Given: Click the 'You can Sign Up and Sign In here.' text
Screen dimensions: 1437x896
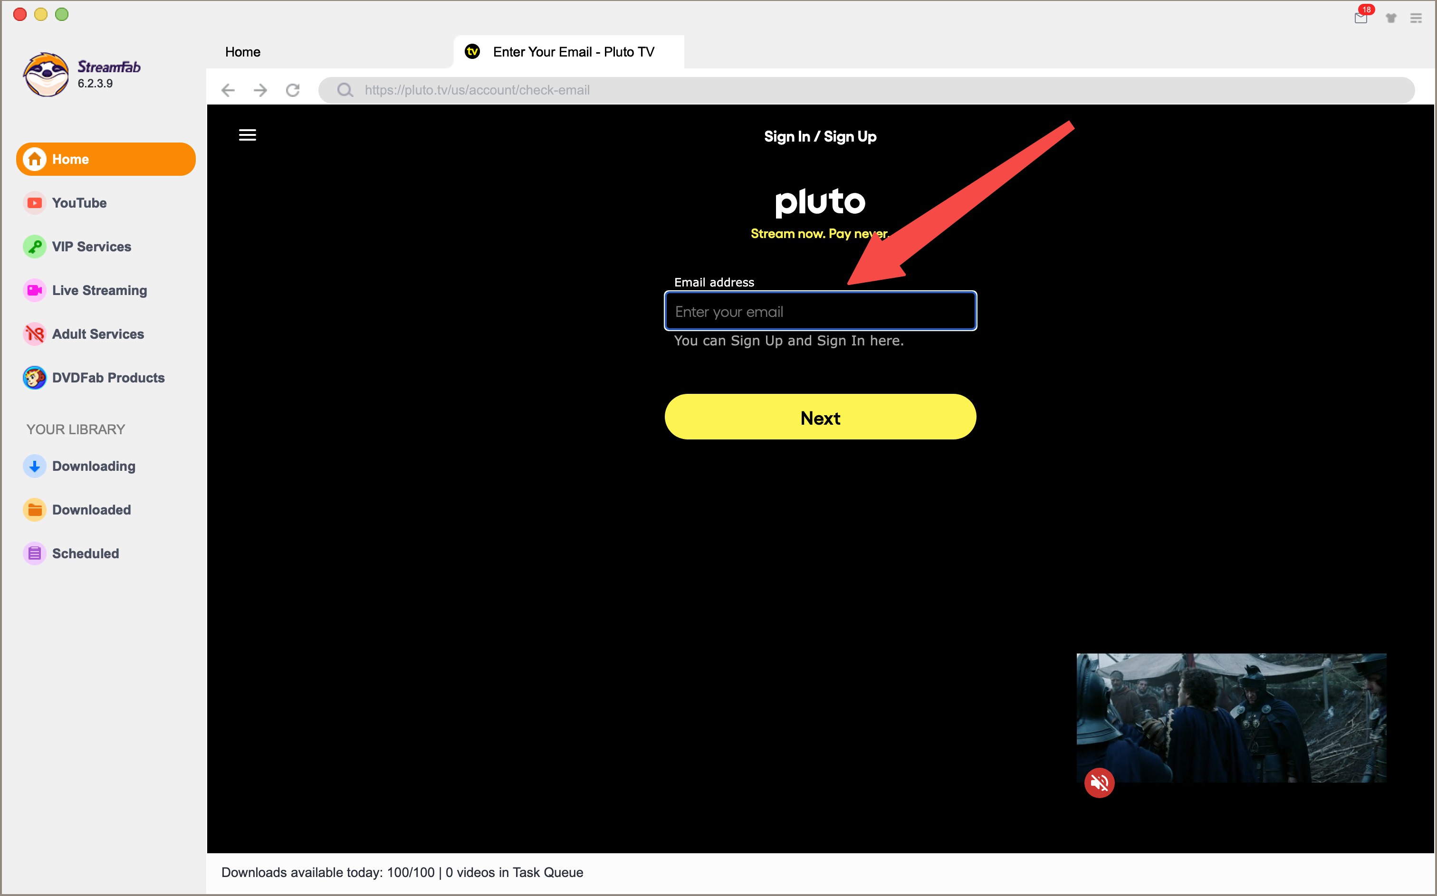Looking at the screenshot, I should (x=789, y=341).
